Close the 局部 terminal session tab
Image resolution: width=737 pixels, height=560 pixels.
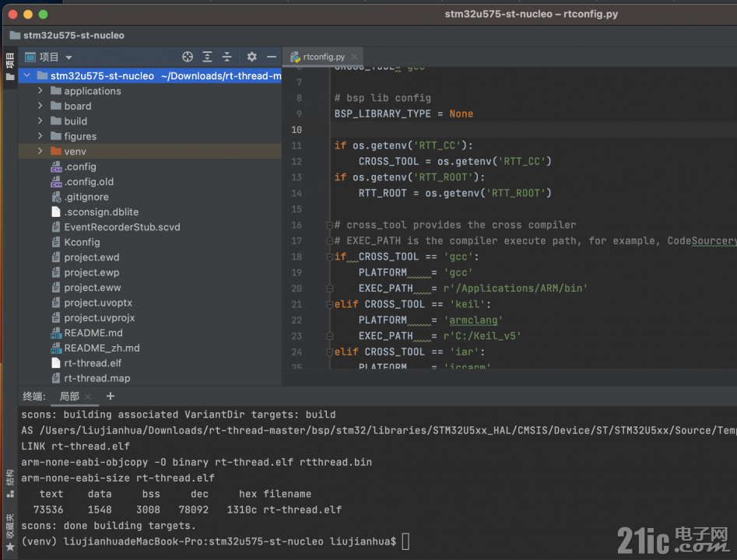click(88, 397)
